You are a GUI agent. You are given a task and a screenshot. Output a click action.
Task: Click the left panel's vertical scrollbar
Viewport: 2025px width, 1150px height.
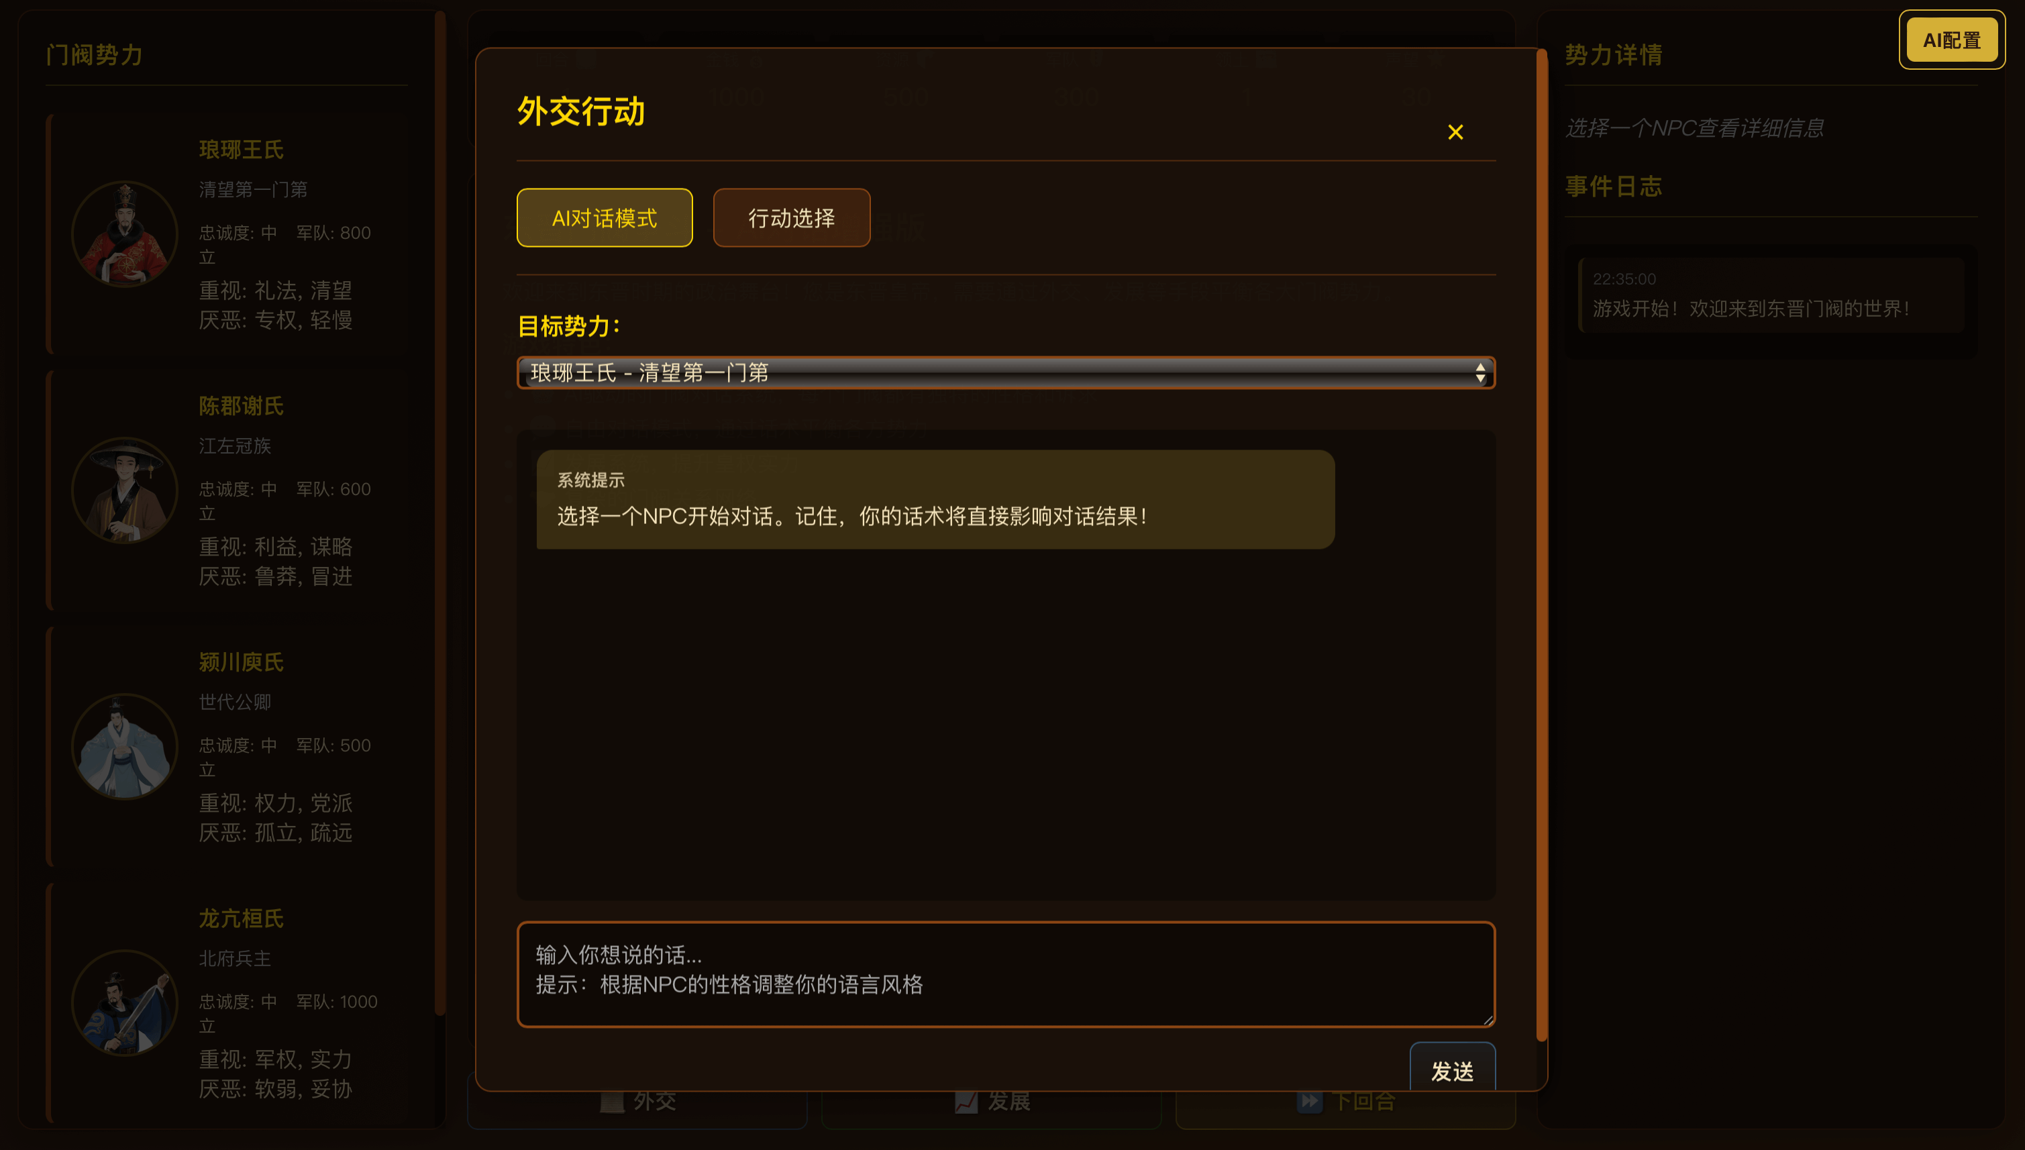click(440, 513)
